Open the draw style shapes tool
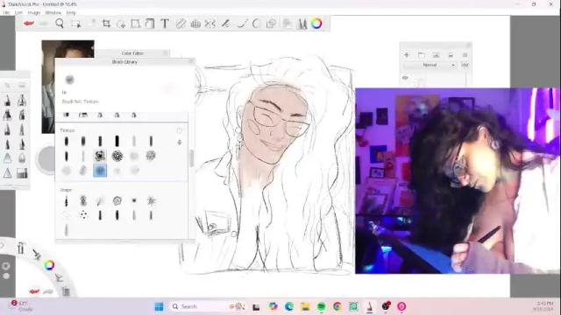Image resolution: width=561 pixels, height=315 pixels. tap(271, 24)
